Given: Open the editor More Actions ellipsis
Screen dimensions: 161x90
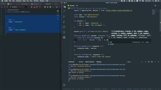Looking at the screenshot, I should pyautogui.click(x=158, y=5).
